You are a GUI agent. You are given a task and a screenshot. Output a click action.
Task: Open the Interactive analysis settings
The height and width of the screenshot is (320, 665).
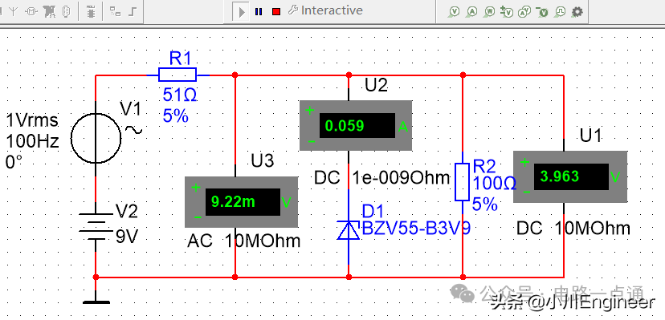click(x=325, y=10)
